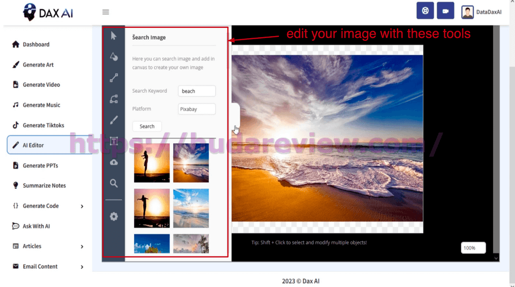The image size is (515, 287).
Task: Open Generate Art in the sidebar
Action: click(38, 65)
